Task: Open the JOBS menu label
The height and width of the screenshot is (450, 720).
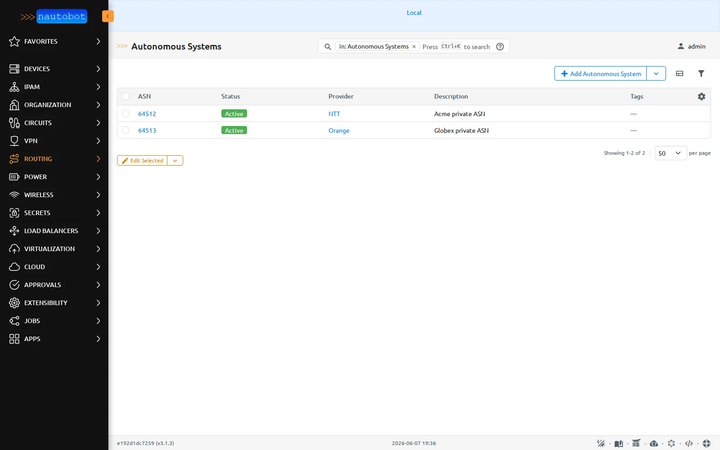Action: point(32,321)
